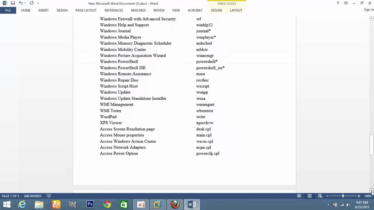Image resolution: width=374 pixels, height=210 pixels.
Task: Open the FILE backstage tab
Action: pyautogui.click(x=8, y=10)
